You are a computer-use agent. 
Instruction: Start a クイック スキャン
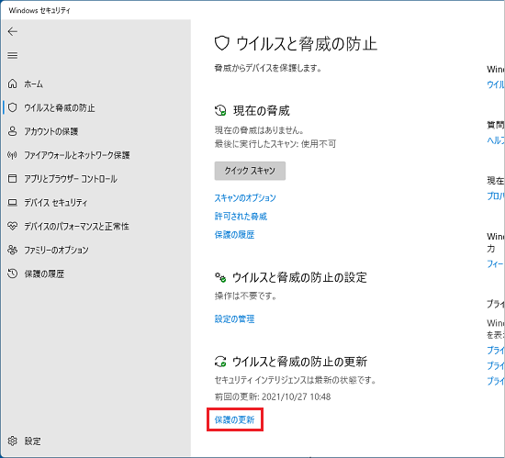pos(250,171)
